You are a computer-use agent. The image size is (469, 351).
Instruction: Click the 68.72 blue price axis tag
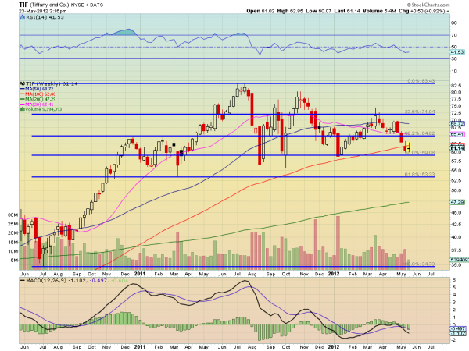(457, 124)
